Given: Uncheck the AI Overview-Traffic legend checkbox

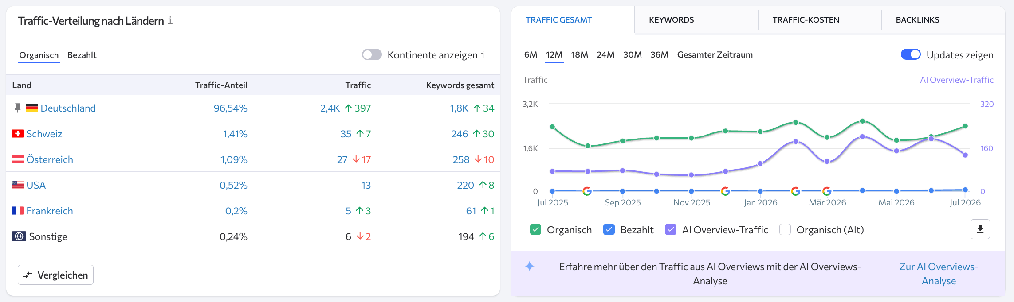Looking at the screenshot, I should click(671, 230).
